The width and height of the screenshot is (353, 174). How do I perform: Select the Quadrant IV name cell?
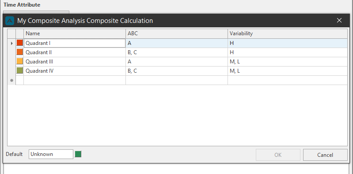pyautogui.click(x=75, y=71)
